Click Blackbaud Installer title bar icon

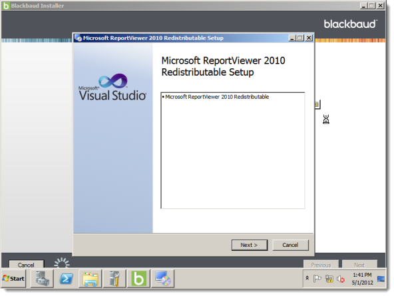pos(6,5)
